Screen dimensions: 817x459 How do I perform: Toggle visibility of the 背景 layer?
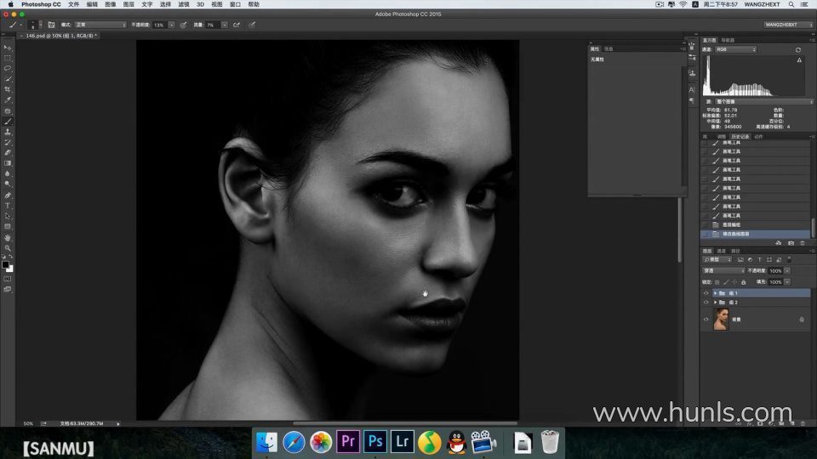[x=706, y=320]
